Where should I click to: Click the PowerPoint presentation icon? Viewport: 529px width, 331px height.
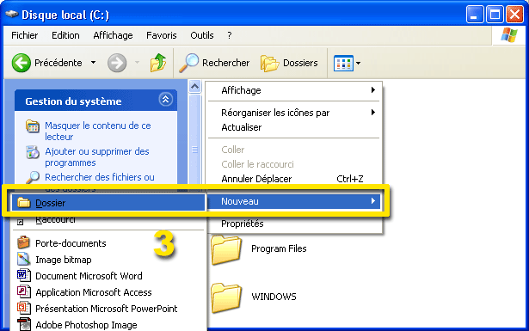click(x=23, y=308)
